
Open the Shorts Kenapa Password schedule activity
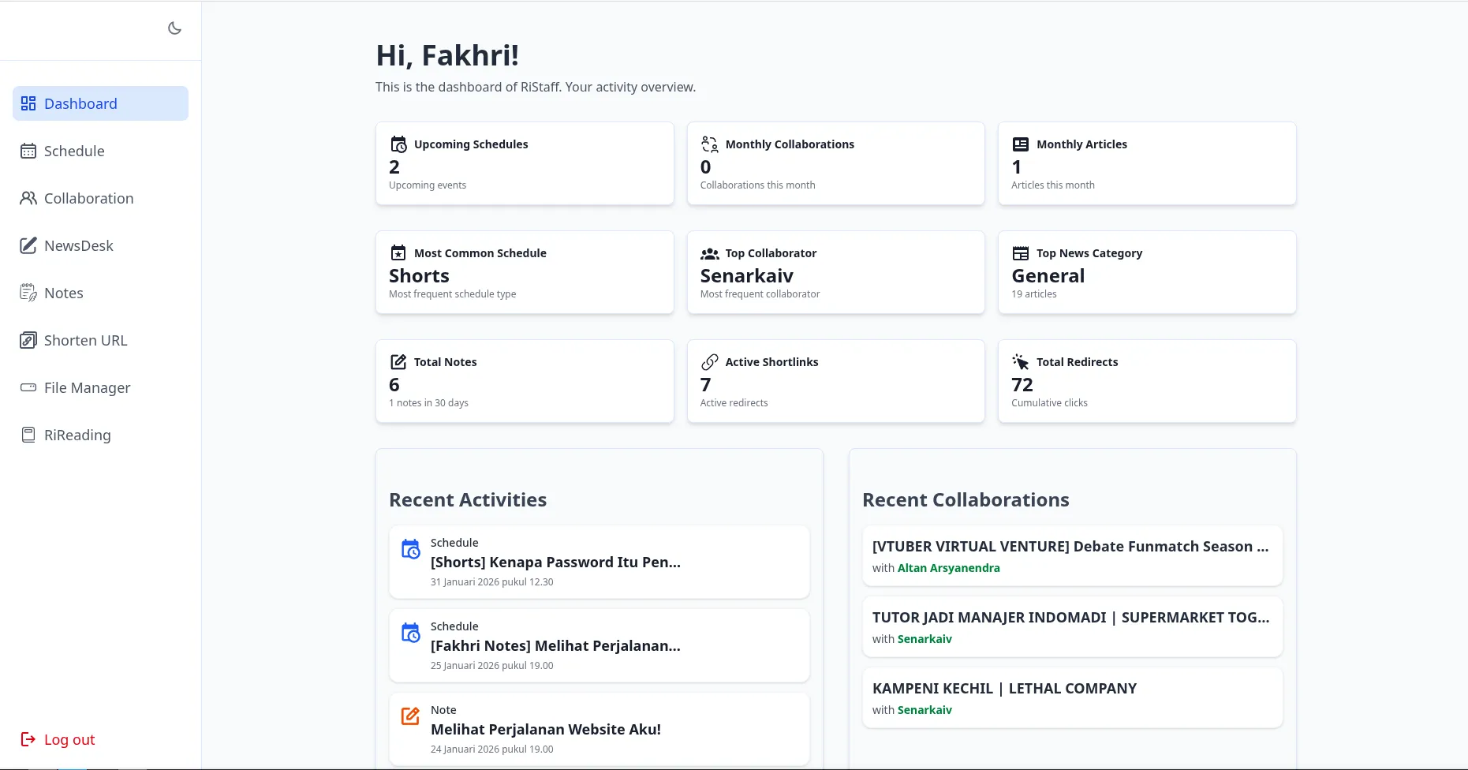599,562
